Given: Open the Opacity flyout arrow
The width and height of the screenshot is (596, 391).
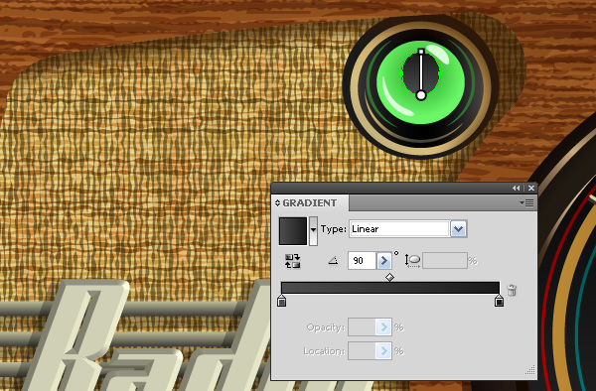Looking at the screenshot, I should [x=383, y=327].
